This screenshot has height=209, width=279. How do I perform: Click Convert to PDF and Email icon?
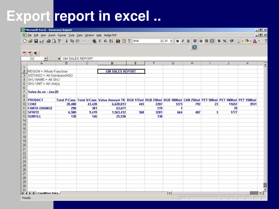pyautogui.click(x=31, y=54)
